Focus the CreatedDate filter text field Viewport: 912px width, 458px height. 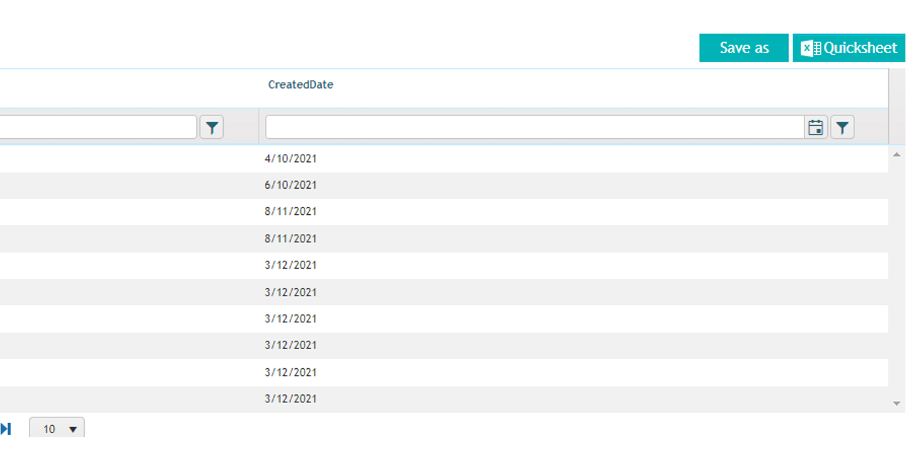pyautogui.click(x=535, y=127)
